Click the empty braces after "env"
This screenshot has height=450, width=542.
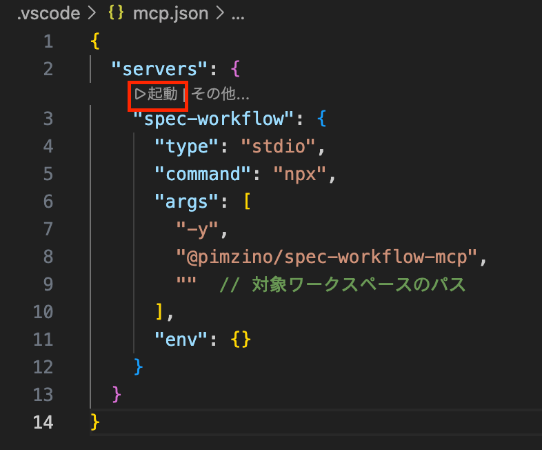coord(241,340)
